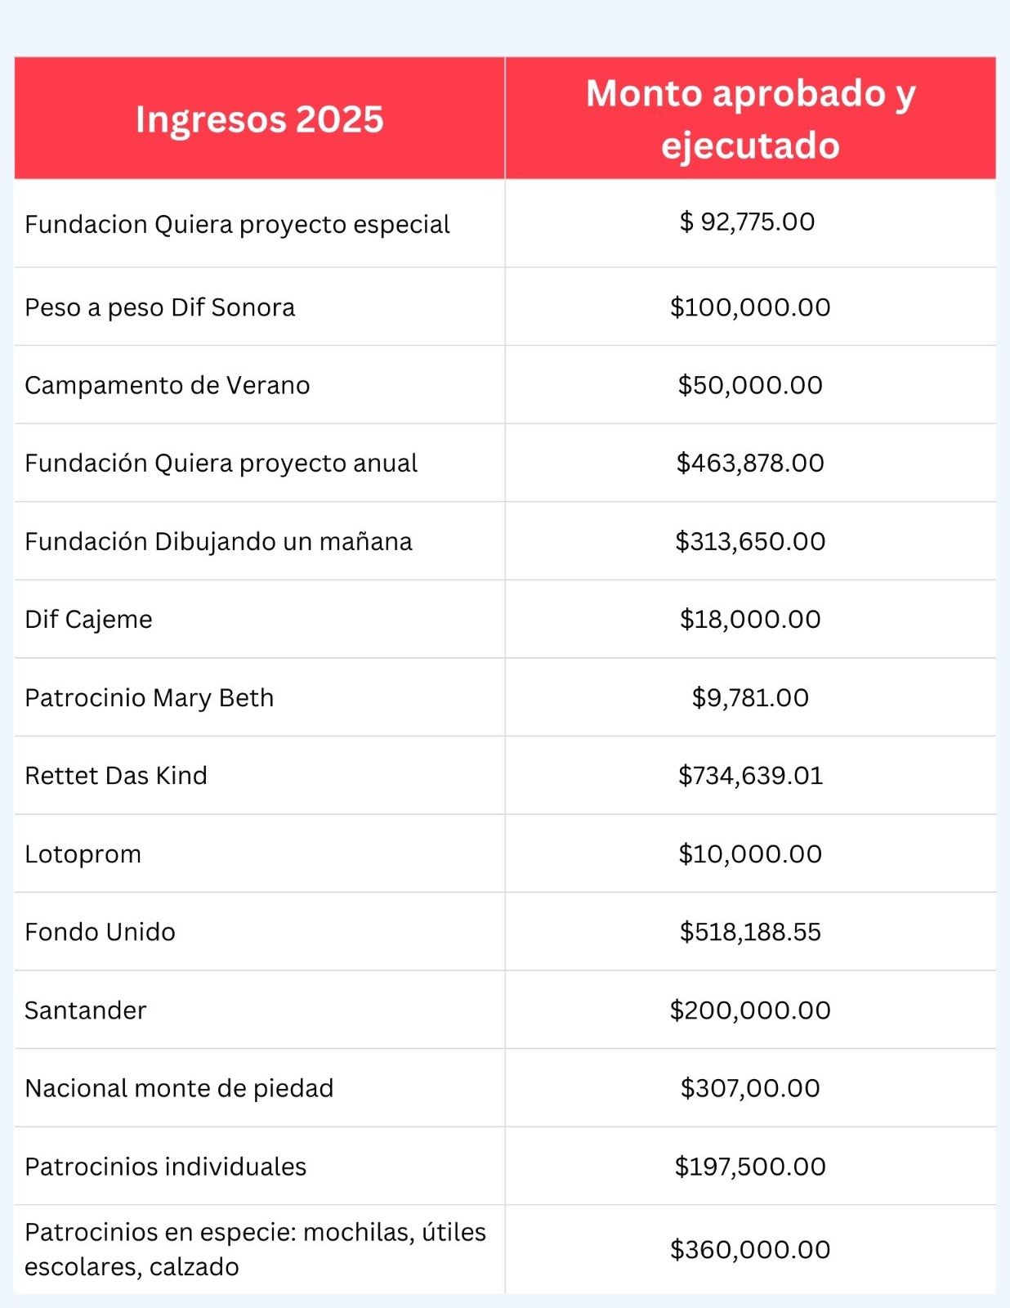Select the $197,500.00 amount cell
This screenshot has width=1010, height=1308.
point(750,1167)
